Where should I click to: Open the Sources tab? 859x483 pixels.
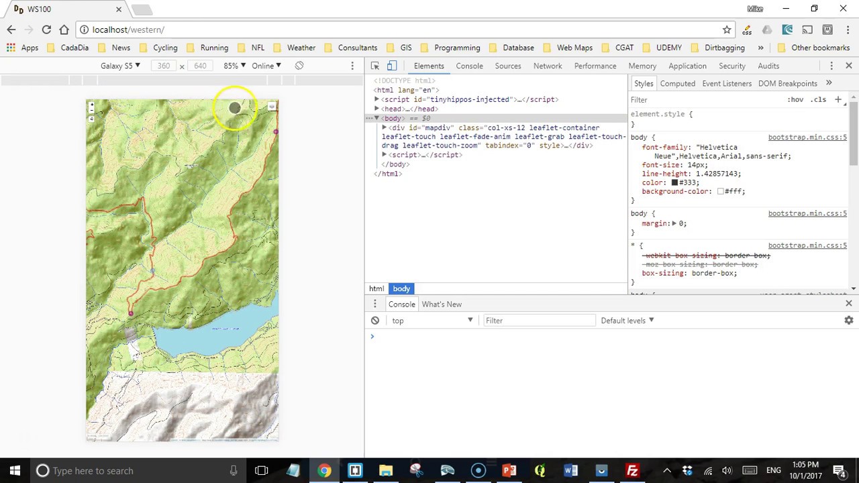coord(508,66)
